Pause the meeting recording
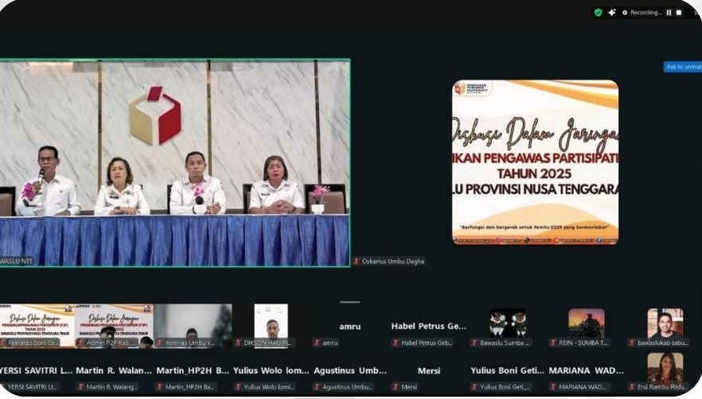Image resolution: width=702 pixels, height=399 pixels. (x=669, y=13)
